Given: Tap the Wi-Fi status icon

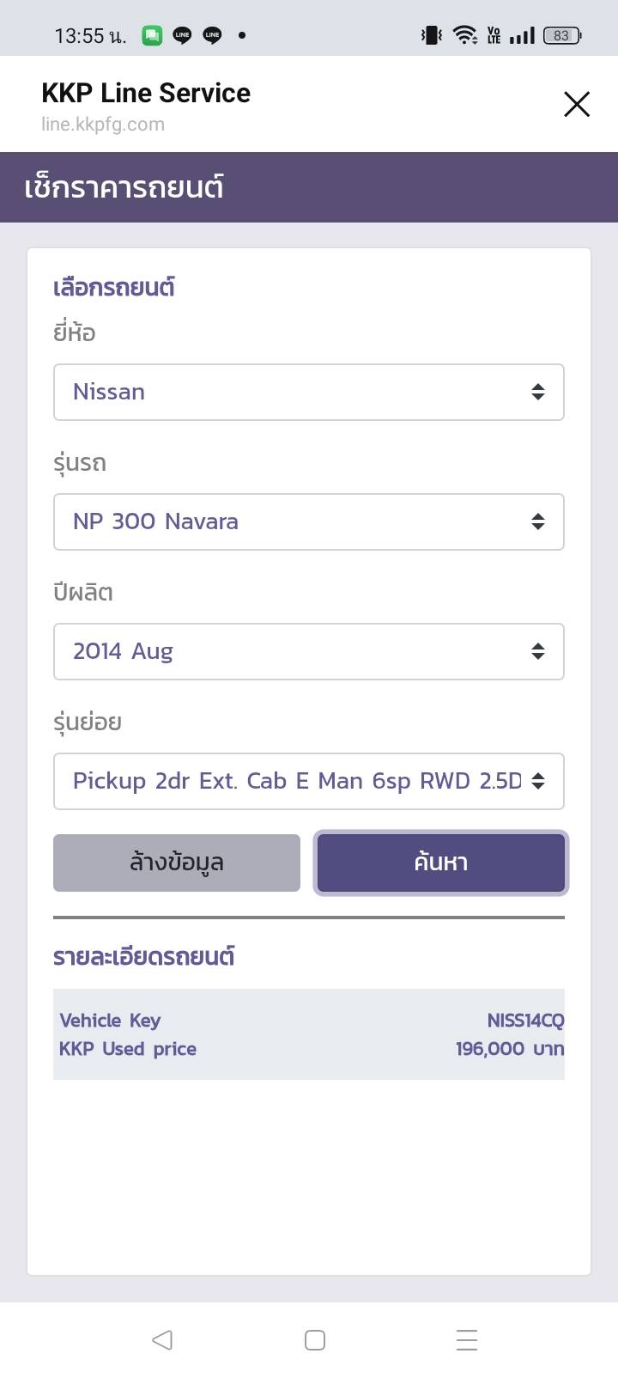Looking at the screenshot, I should coord(465,35).
